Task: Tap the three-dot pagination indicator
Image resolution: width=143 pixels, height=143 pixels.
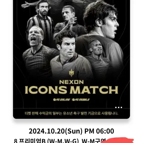Action: [118, 107]
